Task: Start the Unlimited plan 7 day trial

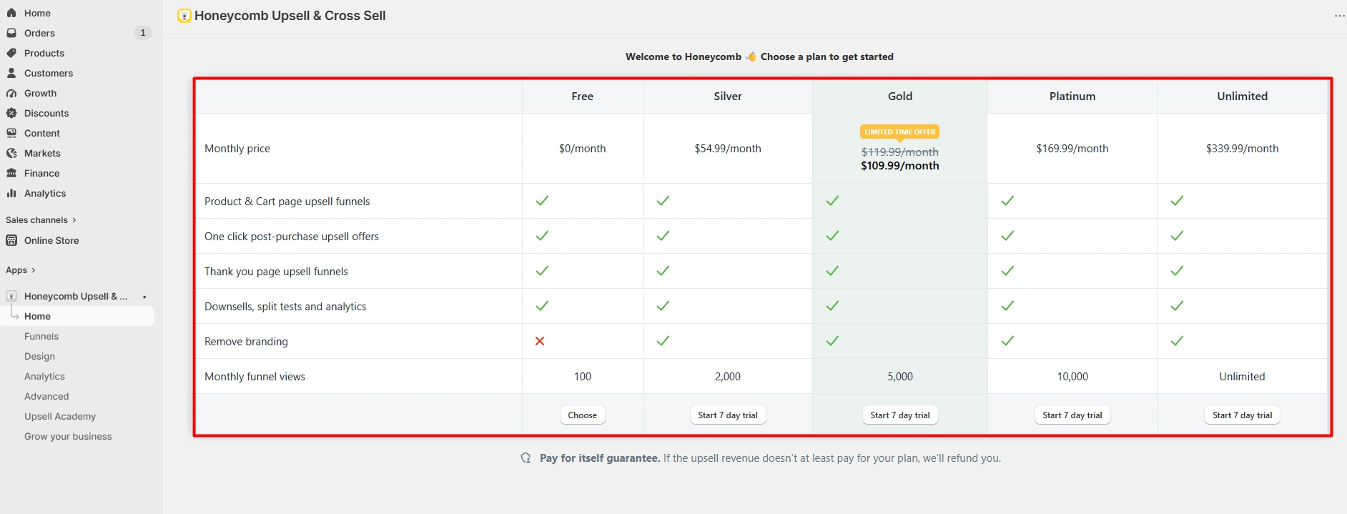Action: point(1243,415)
